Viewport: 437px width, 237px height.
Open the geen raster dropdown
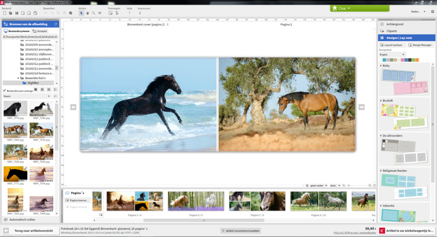318,186
